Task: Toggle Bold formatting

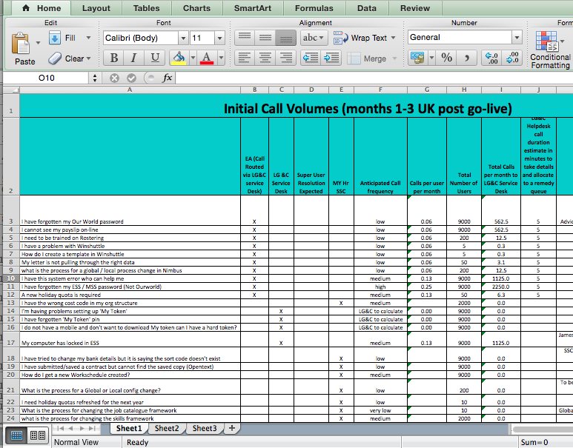Action: tap(114, 58)
